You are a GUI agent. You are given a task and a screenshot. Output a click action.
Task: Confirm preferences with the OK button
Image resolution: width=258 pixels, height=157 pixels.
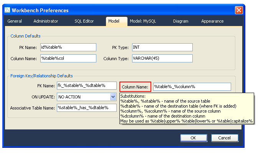193,138
